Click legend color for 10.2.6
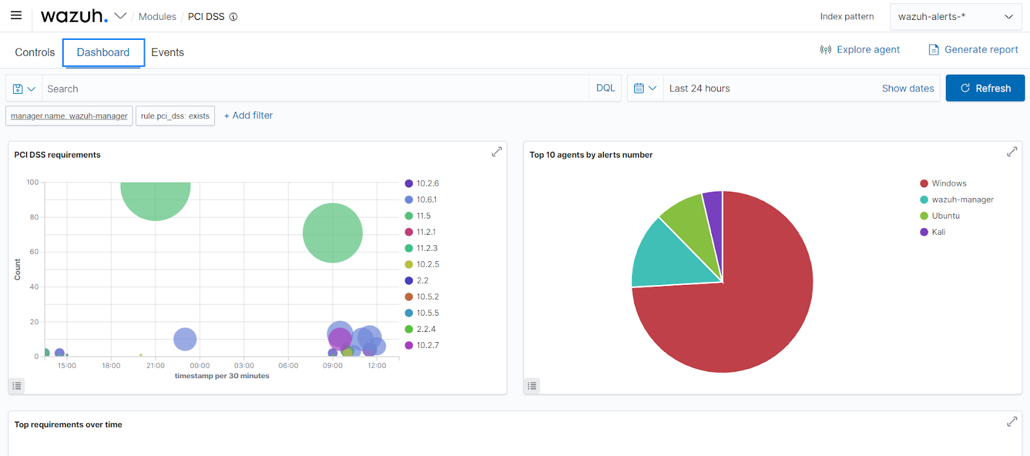The width and height of the screenshot is (1030, 456). click(409, 183)
